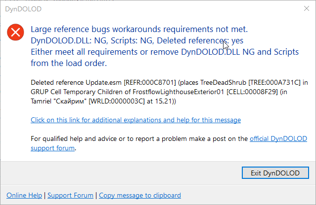
Task: Click the 'DynDOLOD.DLL: NG, Scripts: NG' status line
Action: (137, 40)
